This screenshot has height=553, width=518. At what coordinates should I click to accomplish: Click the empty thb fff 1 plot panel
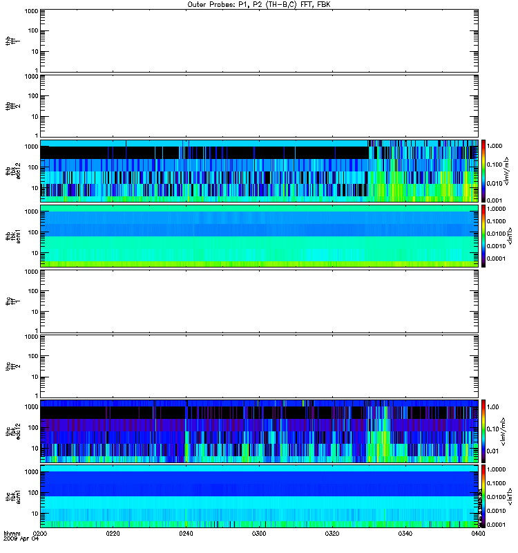(x=259, y=41)
